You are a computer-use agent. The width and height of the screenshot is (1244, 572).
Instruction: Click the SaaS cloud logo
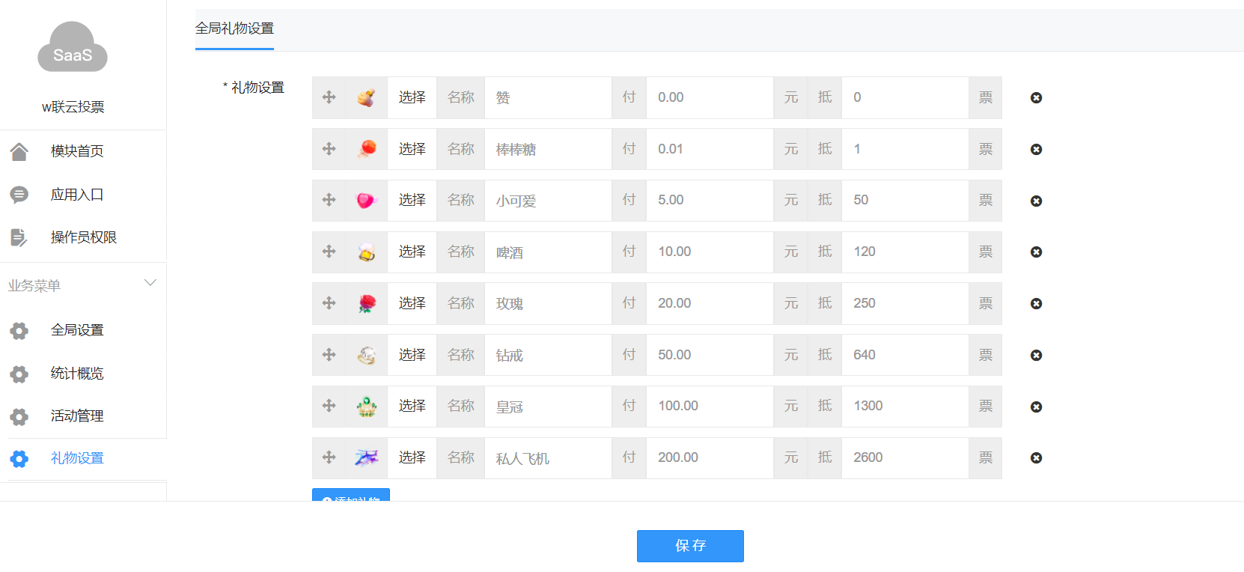[73, 47]
